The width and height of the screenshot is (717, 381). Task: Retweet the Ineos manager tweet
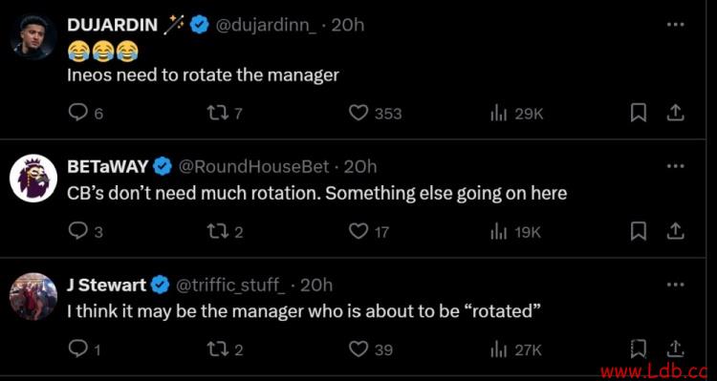point(216,113)
